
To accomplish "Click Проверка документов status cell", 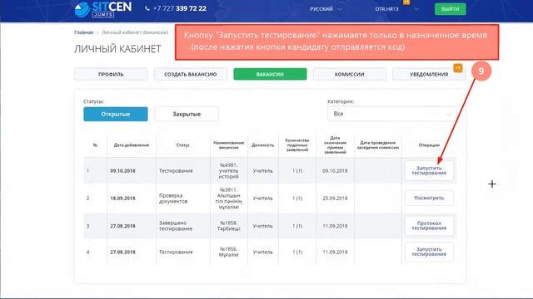I will tap(173, 199).
